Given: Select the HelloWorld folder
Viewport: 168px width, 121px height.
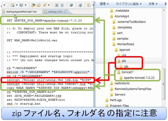Looking at the screenshot, I should pos(122,83).
